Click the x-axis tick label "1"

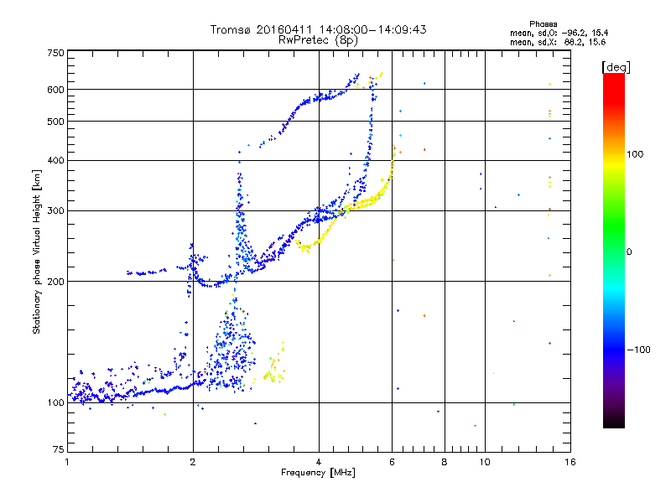pyautogui.click(x=67, y=462)
